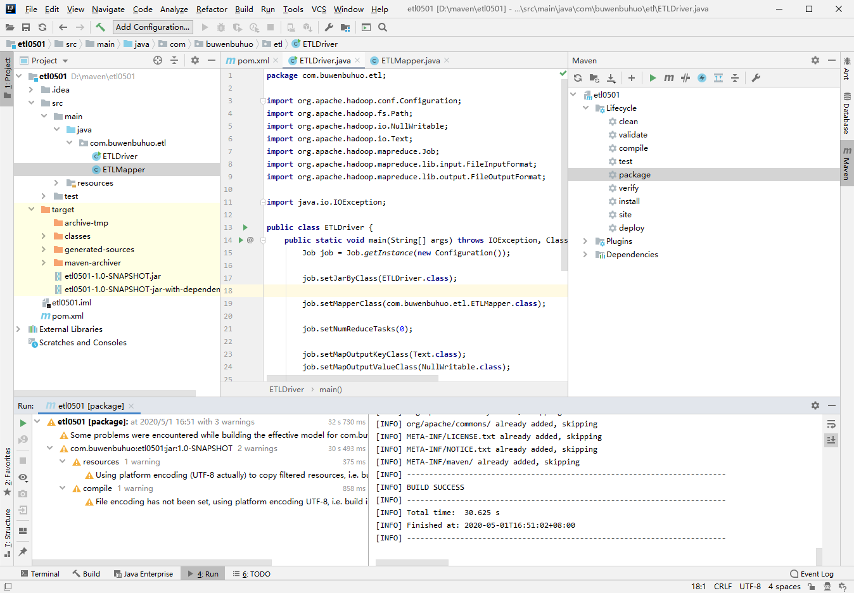The height and width of the screenshot is (593, 854).
Task: Expand the classes folder
Action: tap(44, 236)
